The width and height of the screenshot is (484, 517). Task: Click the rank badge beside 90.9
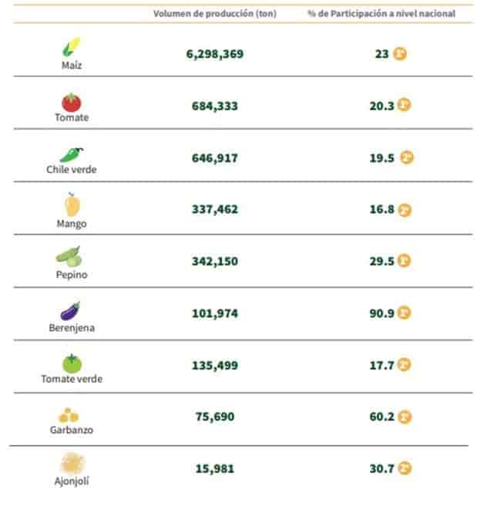click(405, 313)
